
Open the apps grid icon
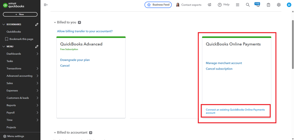coord(237,5)
